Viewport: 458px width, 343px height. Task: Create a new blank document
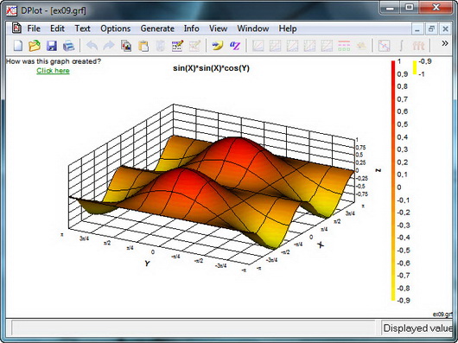(18, 46)
